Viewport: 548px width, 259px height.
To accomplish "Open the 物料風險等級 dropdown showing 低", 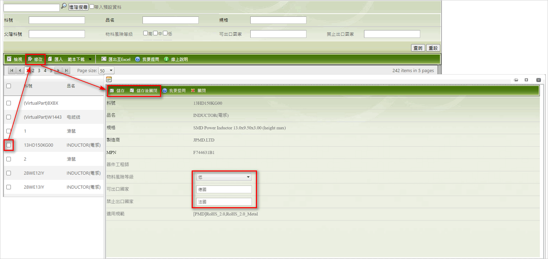I will [x=224, y=177].
